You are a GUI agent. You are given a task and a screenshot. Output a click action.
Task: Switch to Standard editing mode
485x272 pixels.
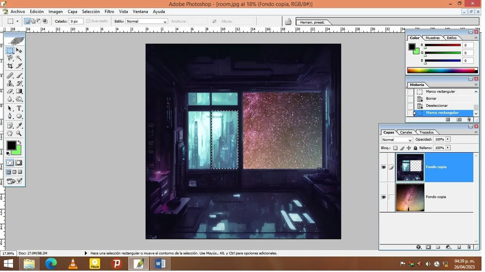[x=10, y=163]
